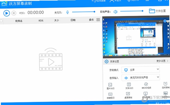Screen dimensions: 170x105
Task: Mute the system sound speaker icon
Action: 116,12
